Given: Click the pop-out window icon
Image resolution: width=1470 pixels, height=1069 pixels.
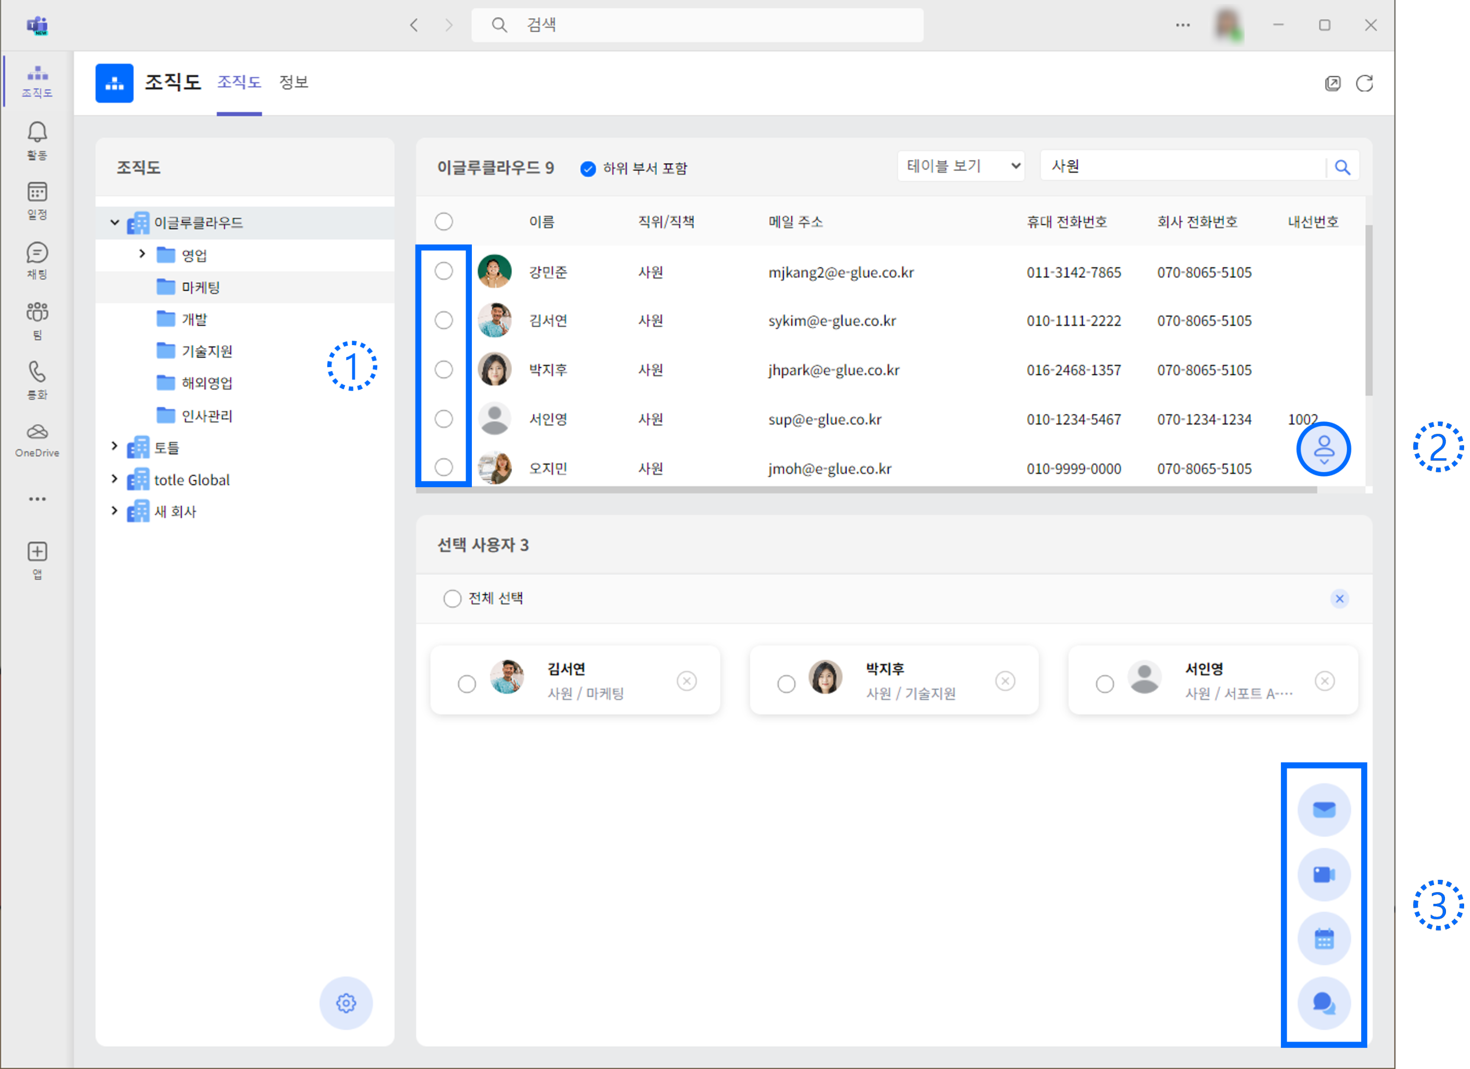Looking at the screenshot, I should point(1333,84).
